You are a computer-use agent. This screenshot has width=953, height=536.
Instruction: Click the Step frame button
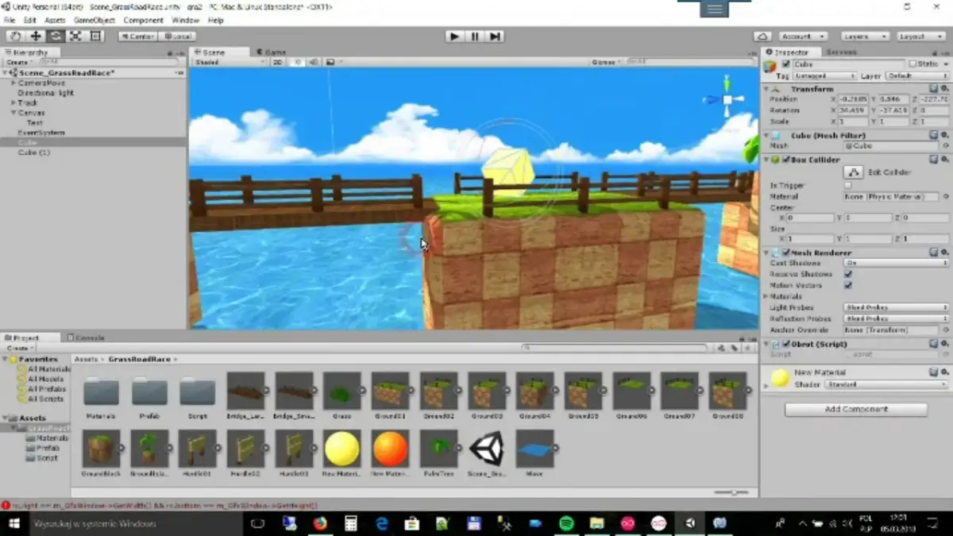tap(495, 37)
